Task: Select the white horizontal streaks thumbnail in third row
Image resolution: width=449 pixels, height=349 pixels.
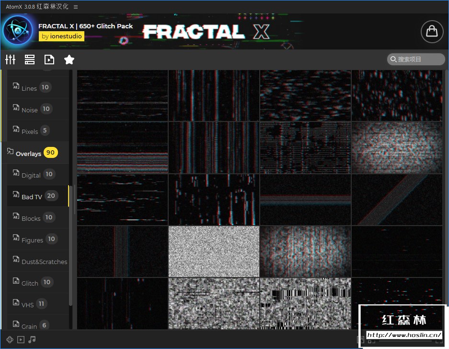Action: point(122,200)
